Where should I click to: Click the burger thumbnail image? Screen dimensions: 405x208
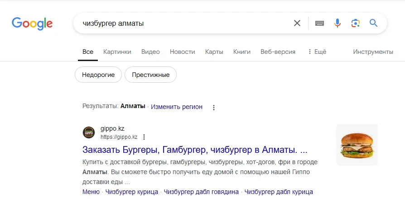click(357, 145)
